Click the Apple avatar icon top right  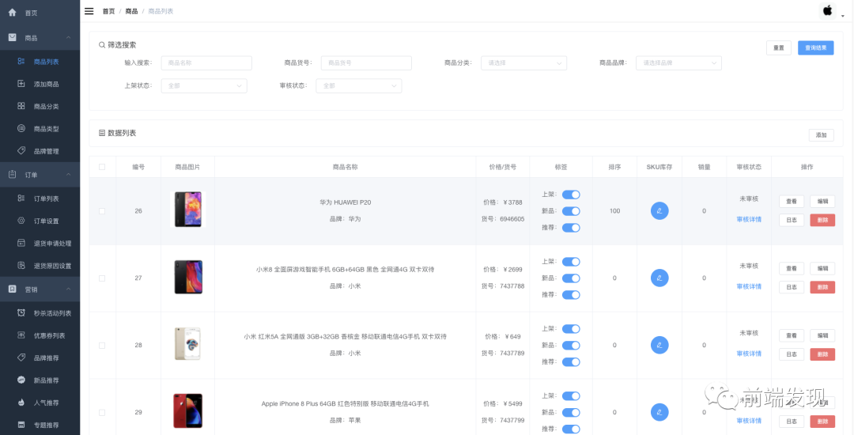point(827,11)
